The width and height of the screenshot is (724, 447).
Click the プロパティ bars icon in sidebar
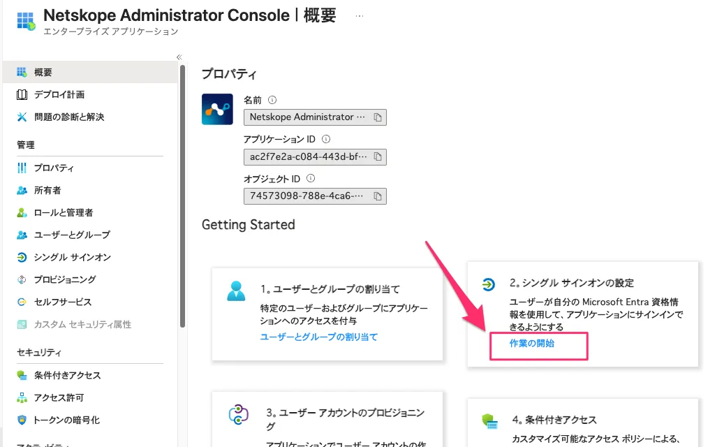tap(22, 168)
